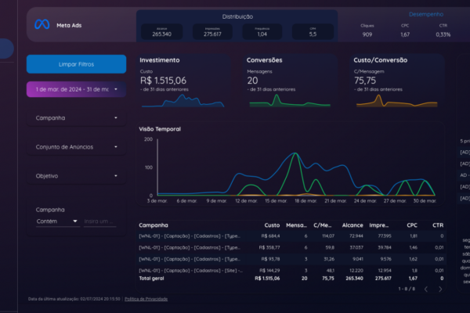Select the Desempenho section heading
The width and height of the screenshot is (470, 313).
coord(426,14)
